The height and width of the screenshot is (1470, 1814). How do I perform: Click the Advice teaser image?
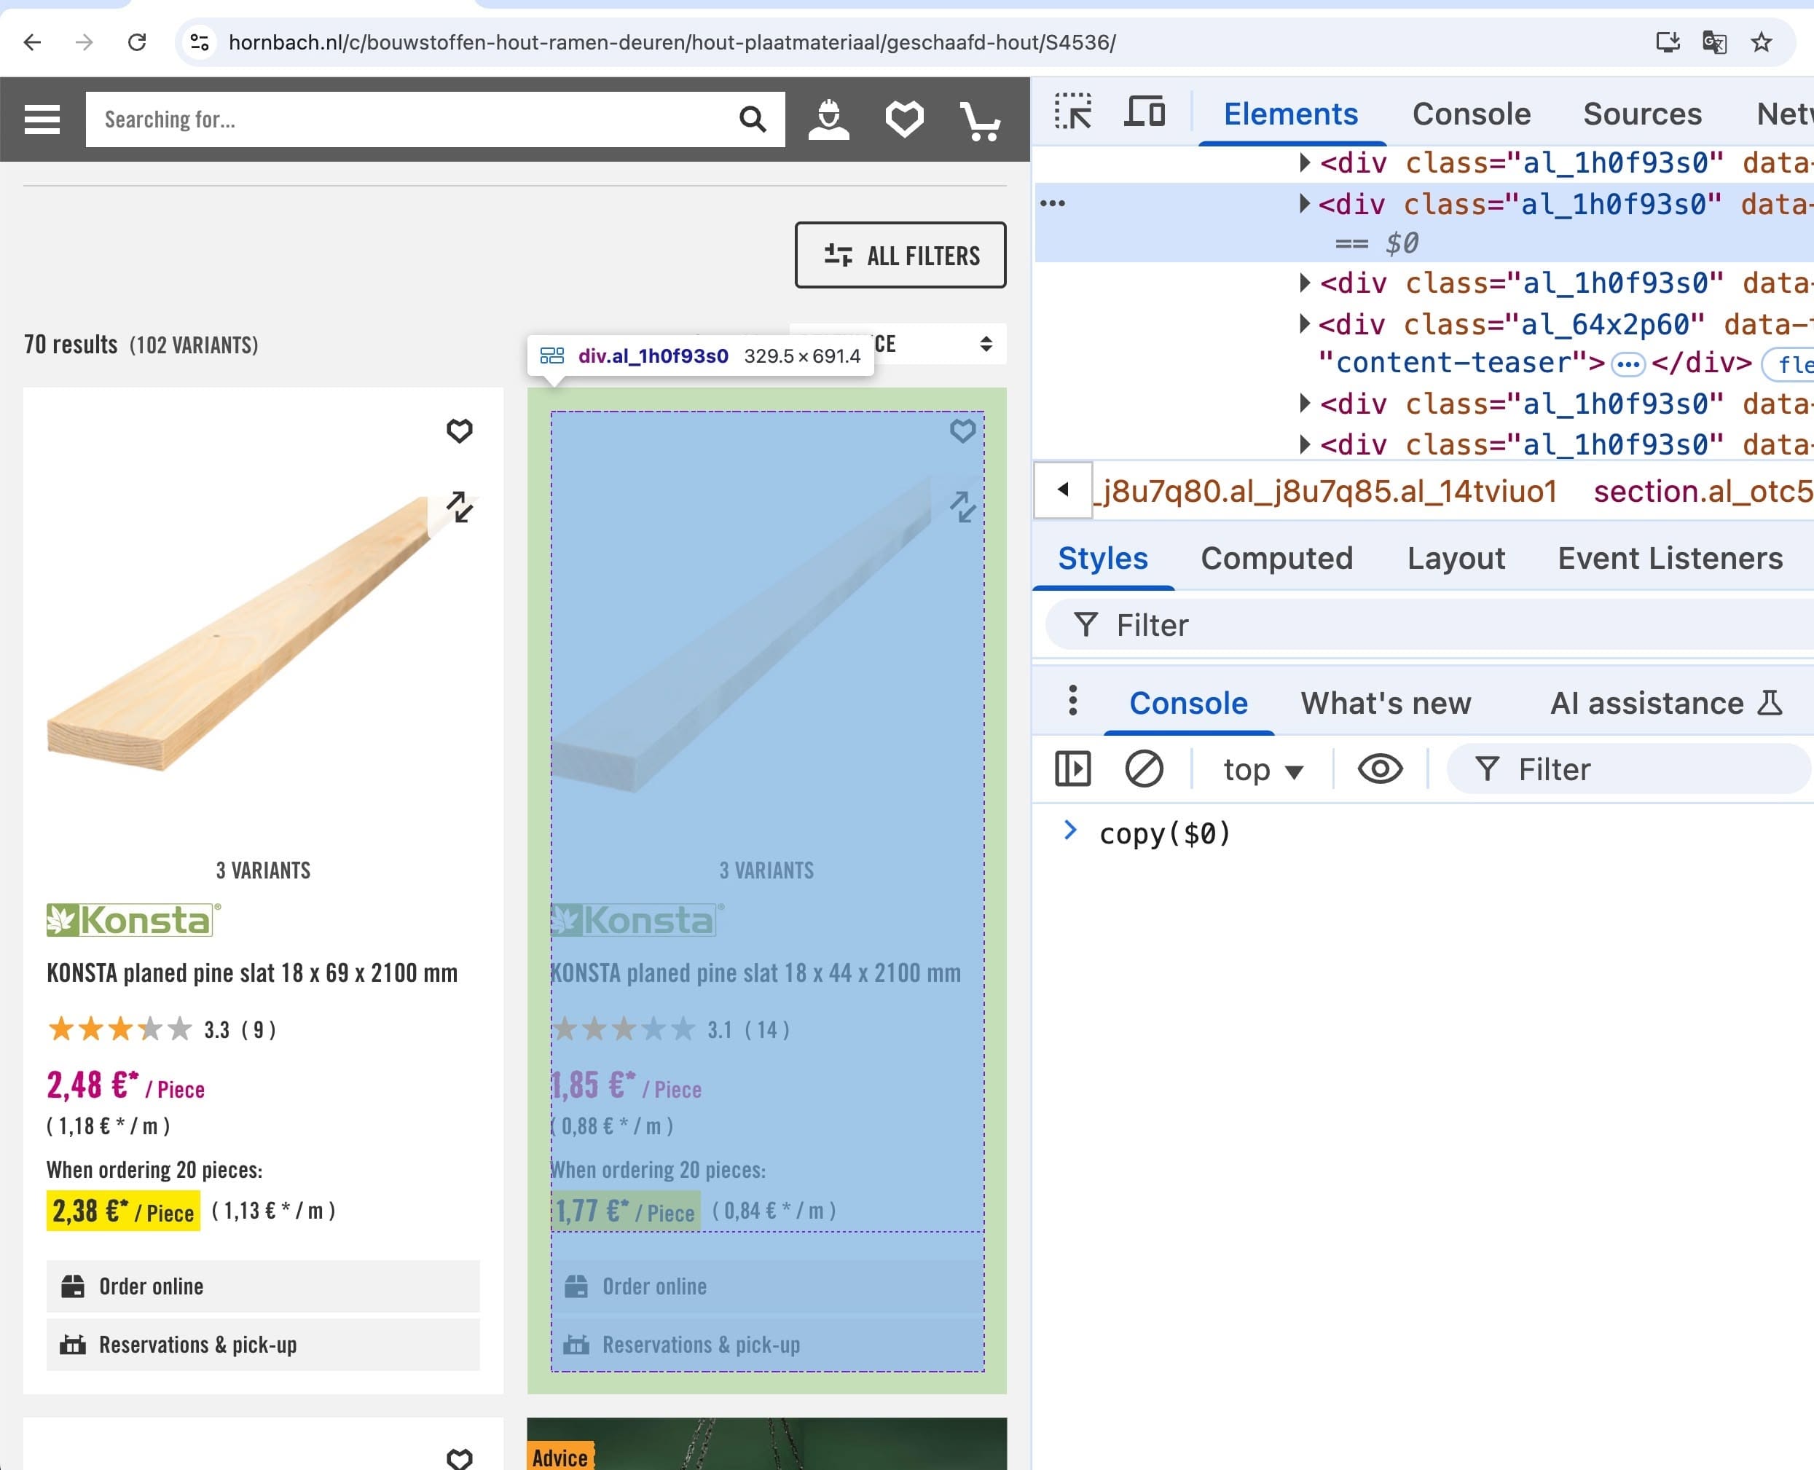(x=766, y=1444)
